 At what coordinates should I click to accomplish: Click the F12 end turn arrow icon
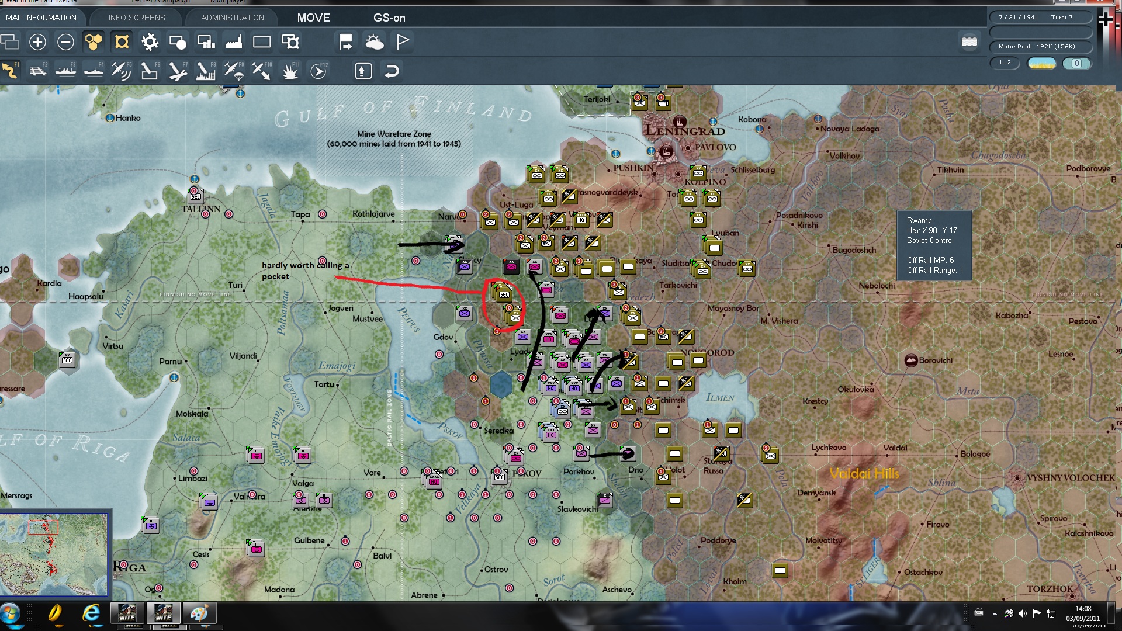pos(318,71)
